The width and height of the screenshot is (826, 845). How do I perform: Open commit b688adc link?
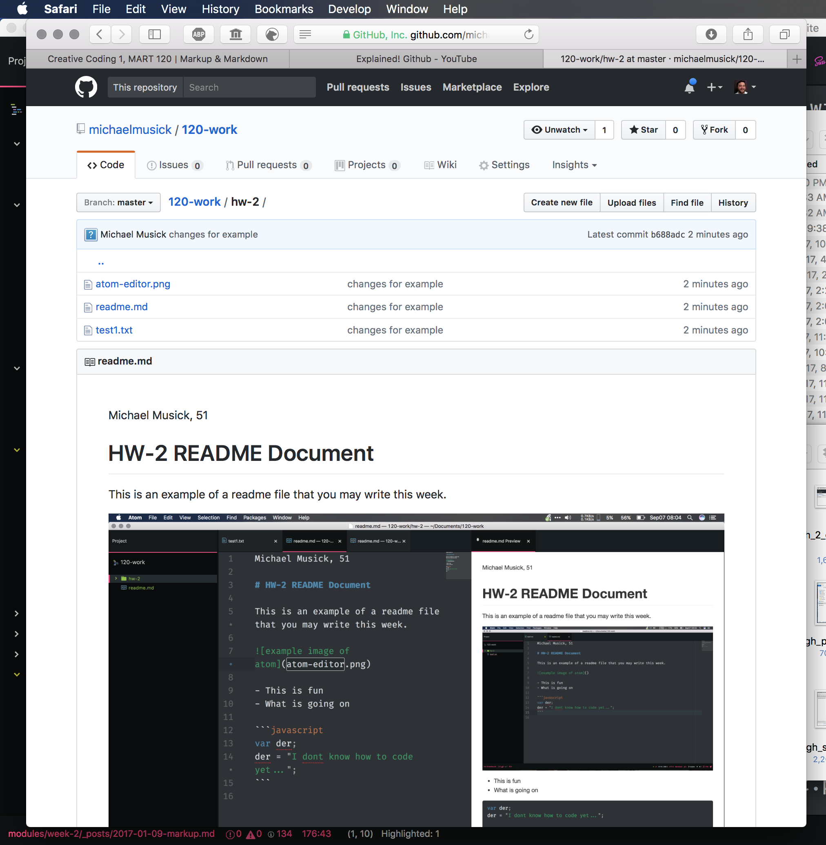tap(668, 235)
